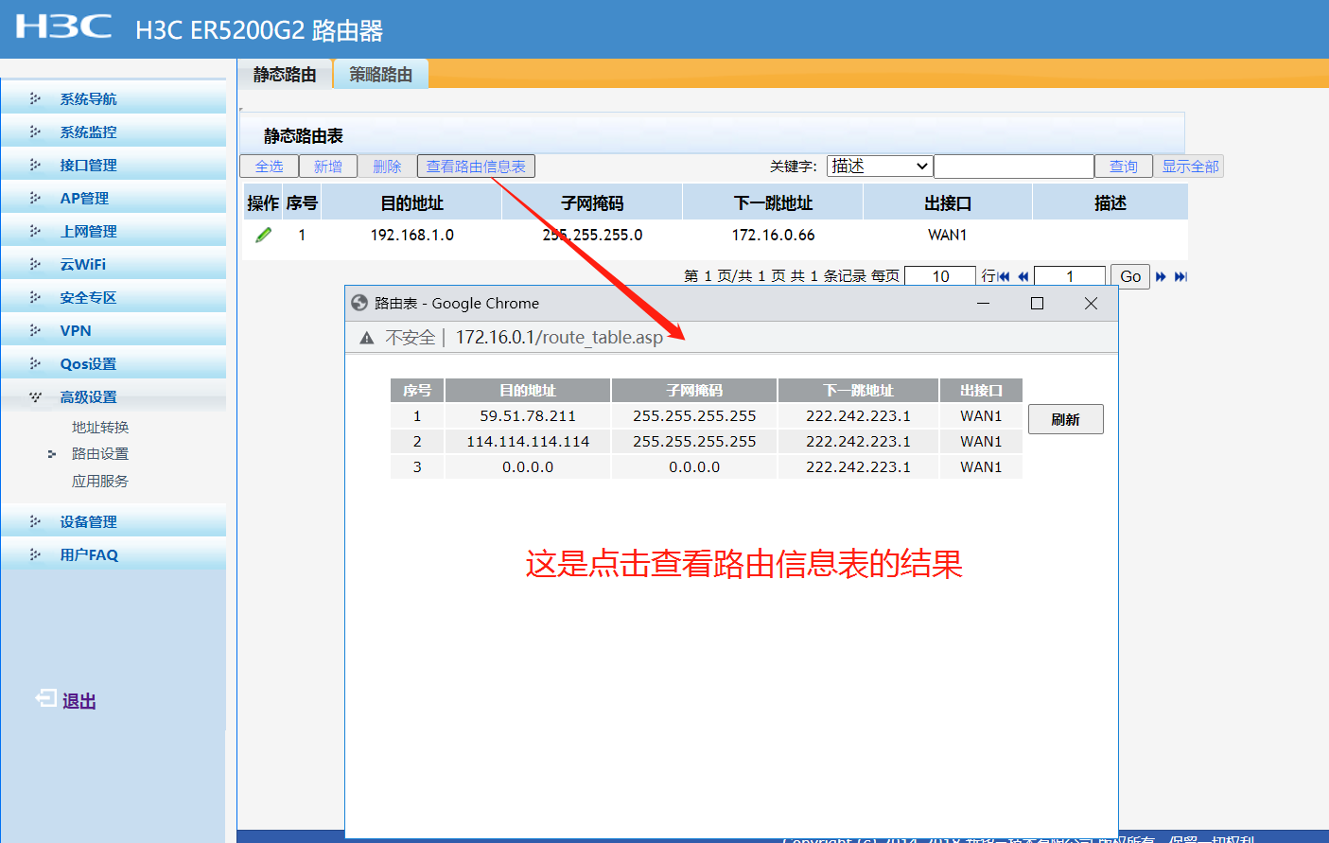Viewport: 1329px width, 843px height.
Task: Click next hop 222.242.223.1 in popup row 1
Action: pos(858,415)
